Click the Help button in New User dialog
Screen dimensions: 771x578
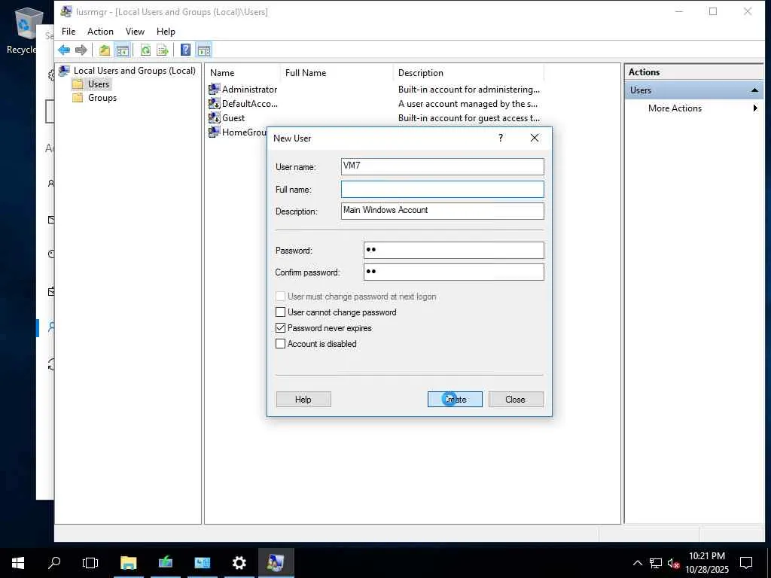point(303,399)
